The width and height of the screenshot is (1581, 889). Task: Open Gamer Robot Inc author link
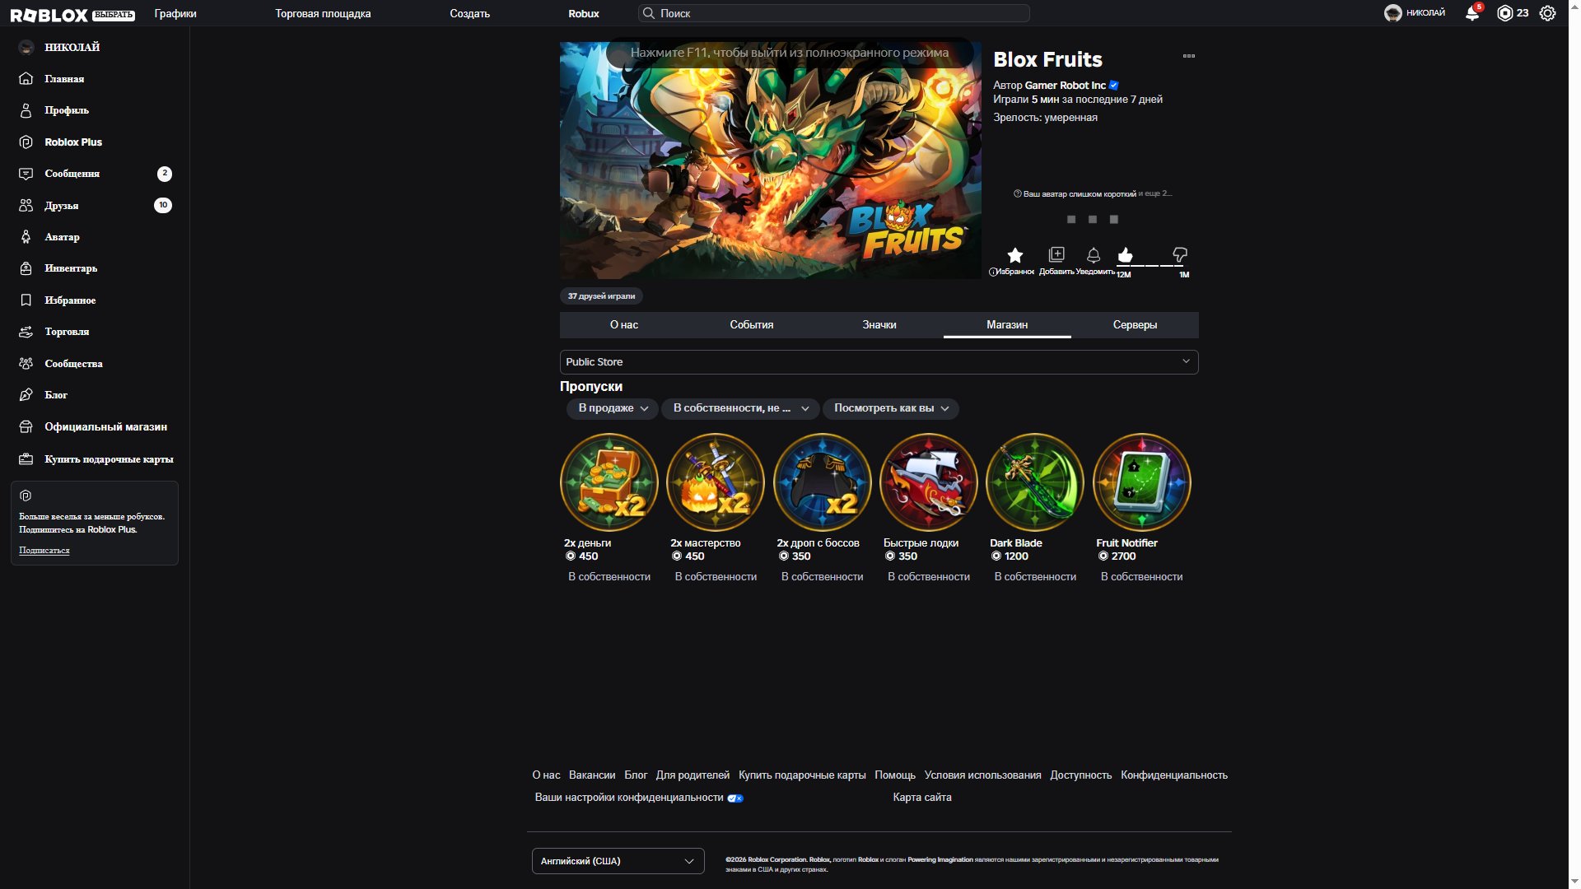(x=1065, y=86)
